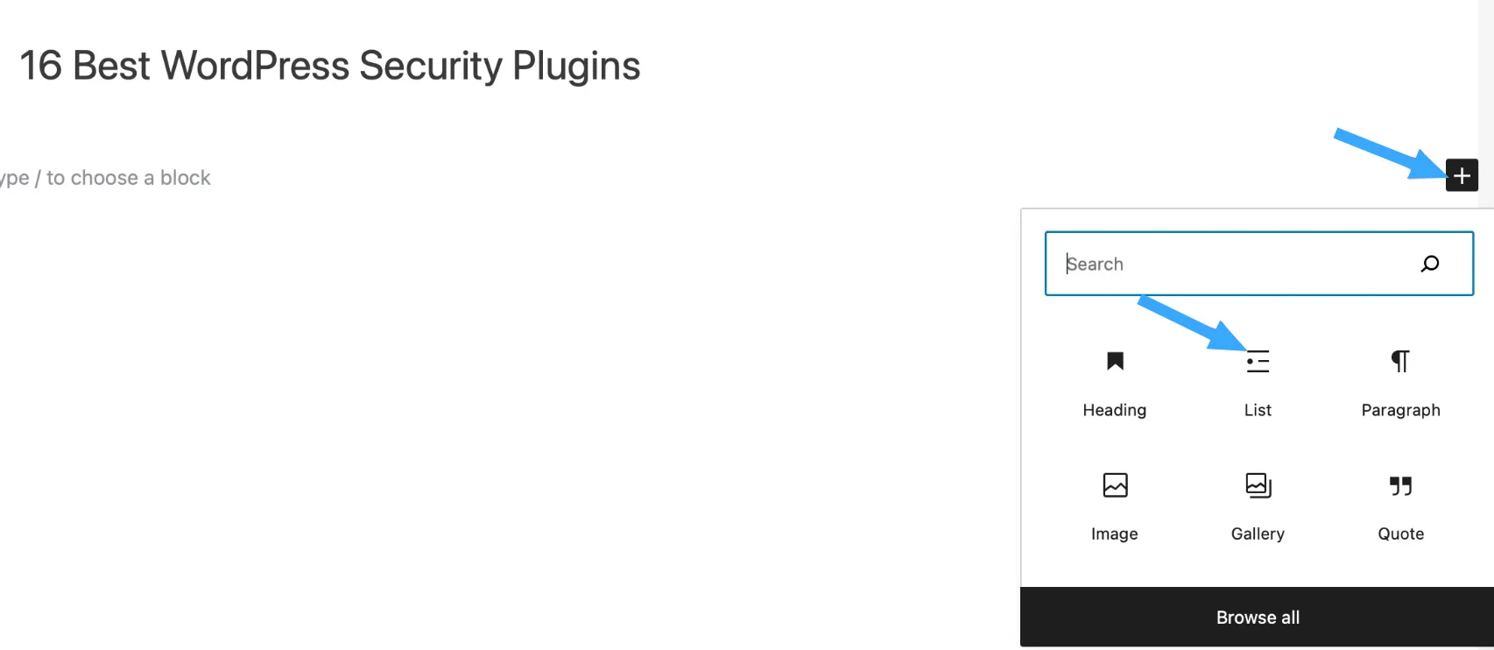
Task: Click the "Image" text label
Action: (1114, 533)
